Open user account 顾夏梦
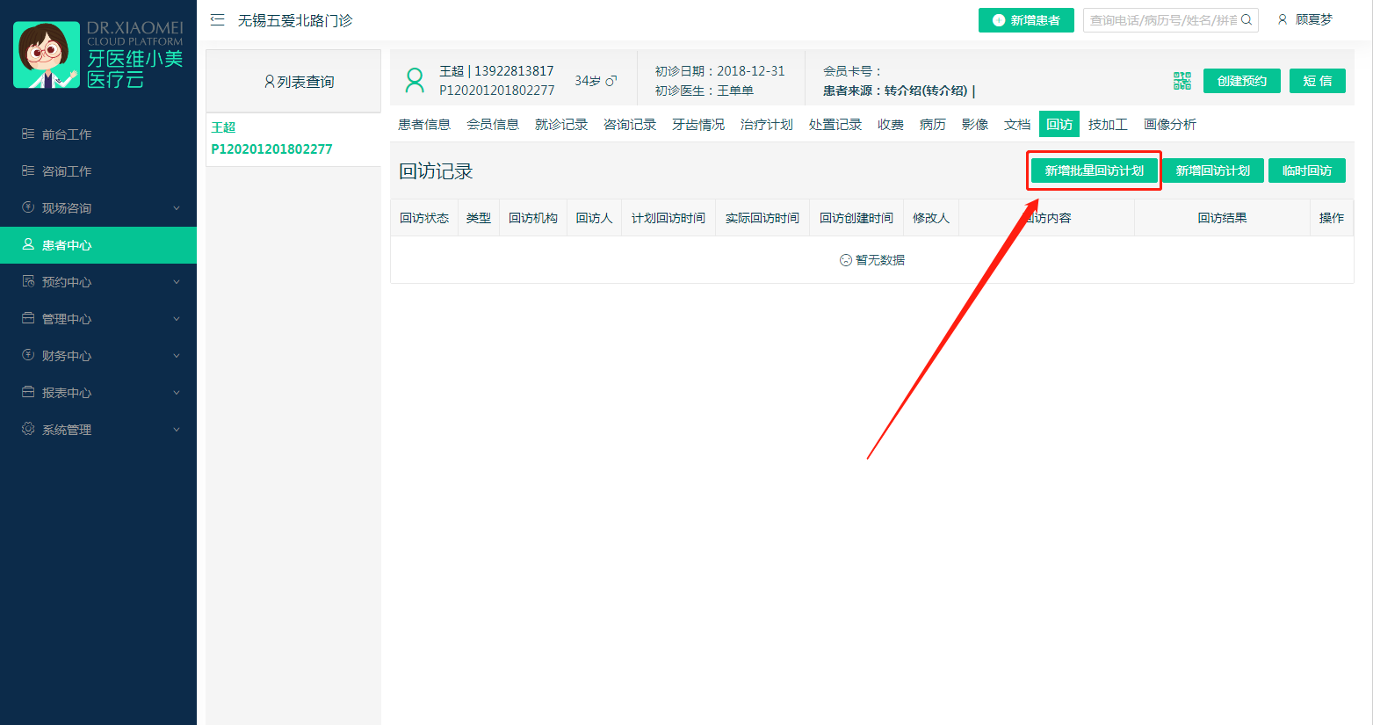Screen dimensions: 1373x725 (1305, 20)
